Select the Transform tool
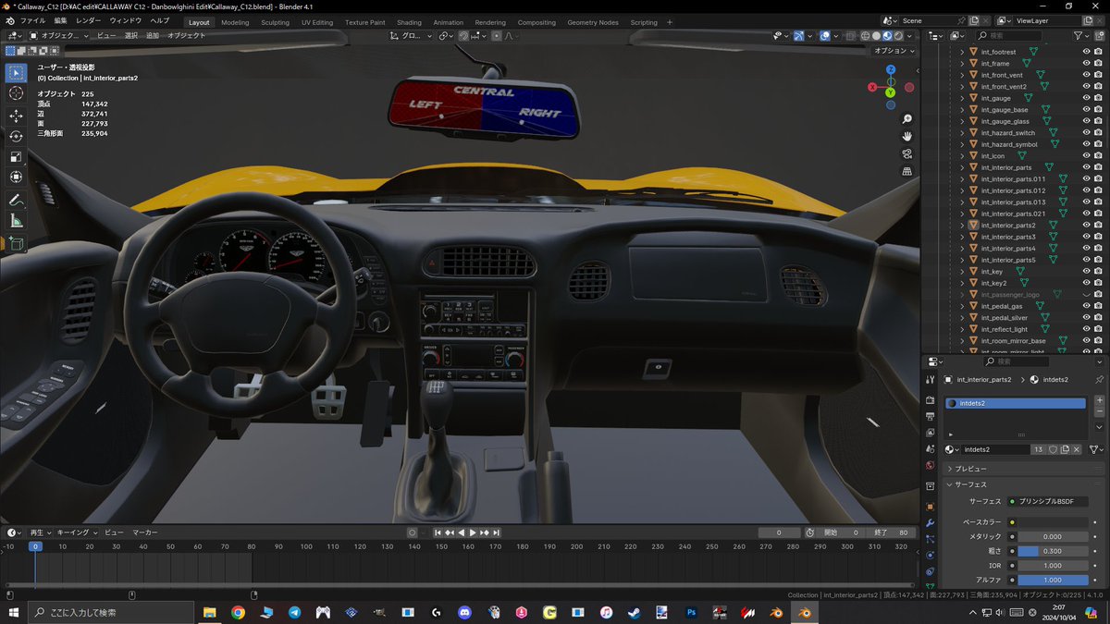The height and width of the screenshot is (624, 1110). point(17,177)
